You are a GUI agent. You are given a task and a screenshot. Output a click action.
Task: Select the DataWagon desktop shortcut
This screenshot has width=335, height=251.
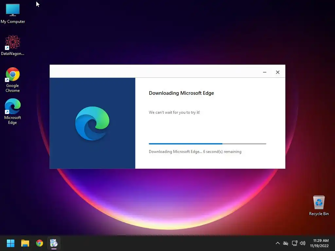13,45
